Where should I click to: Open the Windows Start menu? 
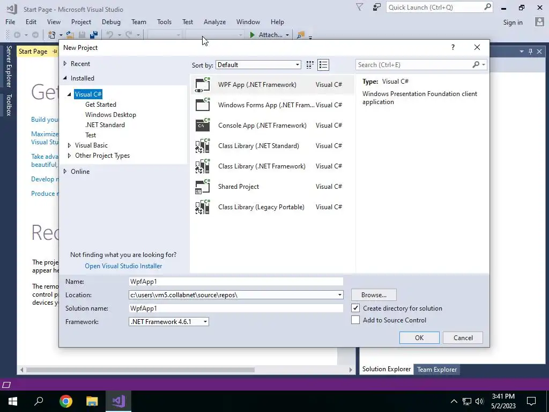point(13,401)
